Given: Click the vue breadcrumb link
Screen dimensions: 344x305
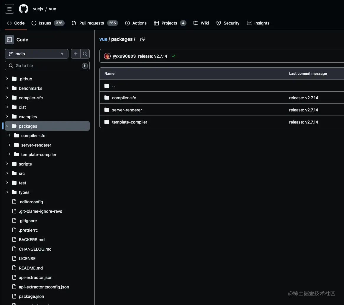Looking at the screenshot, I should (x=103, y=39).
